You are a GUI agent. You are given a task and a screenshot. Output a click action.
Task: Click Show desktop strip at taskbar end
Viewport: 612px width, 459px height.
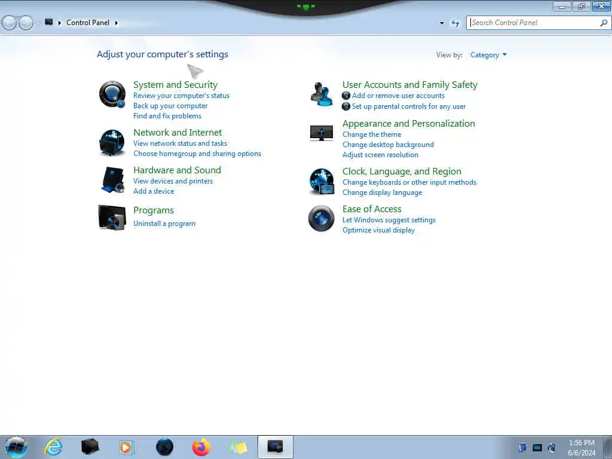pos(607,447)
